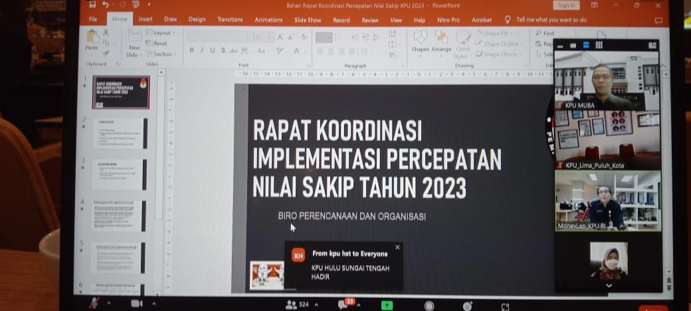Viewport: 691px width, 311px height.
Task: Switch to the Transitions tab
Action: 230,20
